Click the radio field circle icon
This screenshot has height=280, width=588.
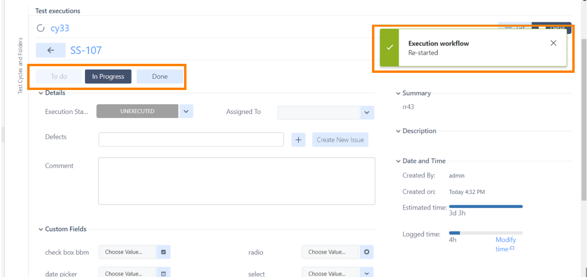coord(366,252)
